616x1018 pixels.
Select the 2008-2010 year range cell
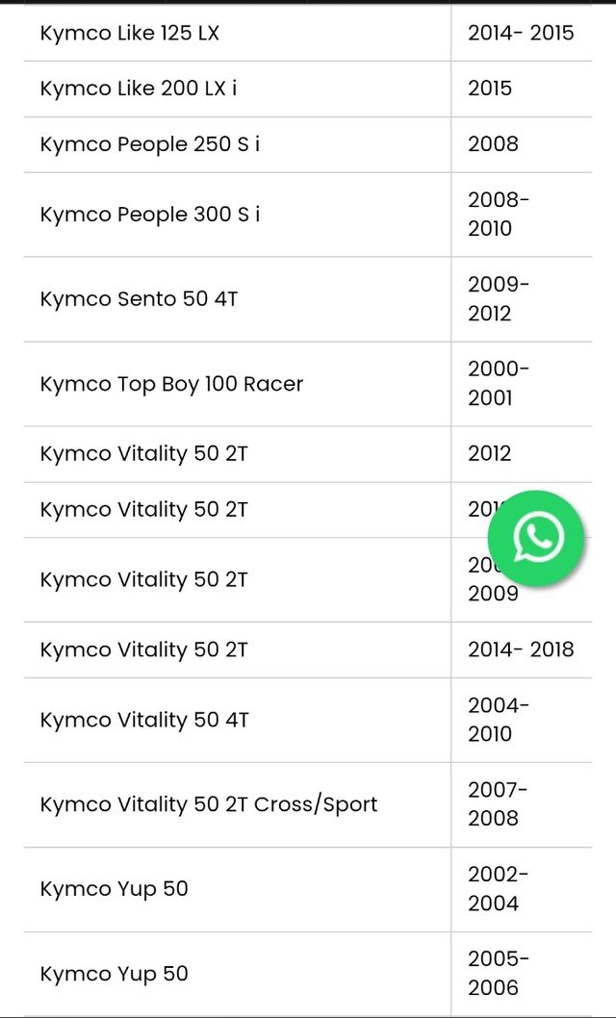click(498, 215)
